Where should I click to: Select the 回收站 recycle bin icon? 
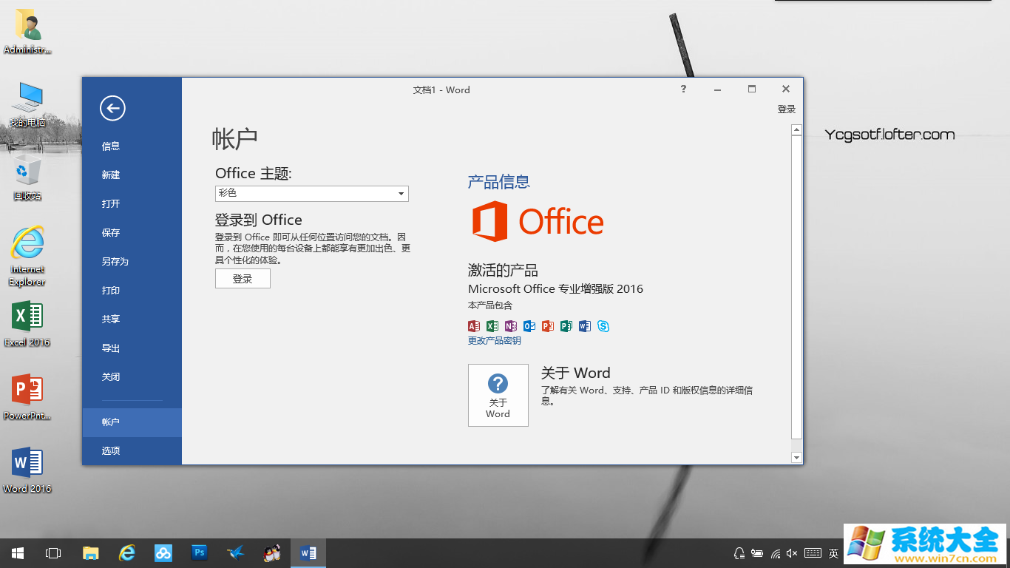pos(28,177)
